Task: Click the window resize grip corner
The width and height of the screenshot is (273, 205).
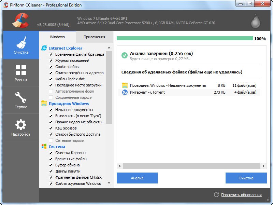Action: pyautogui.click(x=267, y=200)
